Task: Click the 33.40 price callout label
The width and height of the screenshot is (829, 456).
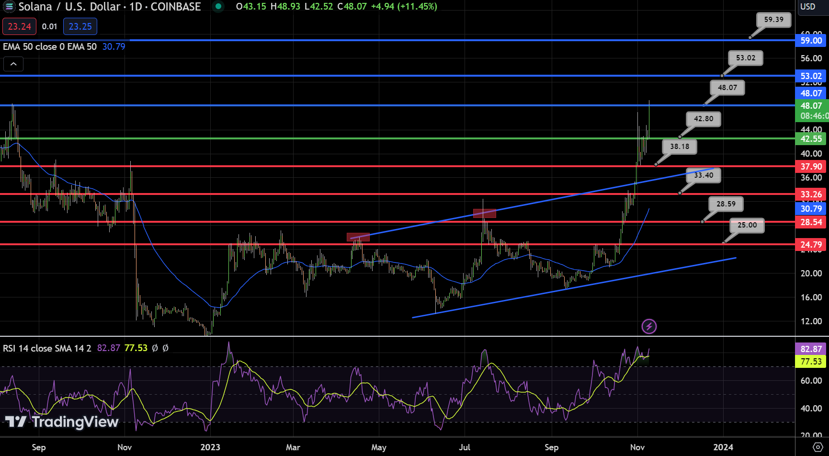Action: [x=704, y=175]
